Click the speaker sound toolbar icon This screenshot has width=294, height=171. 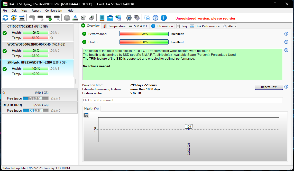point(137,18)
